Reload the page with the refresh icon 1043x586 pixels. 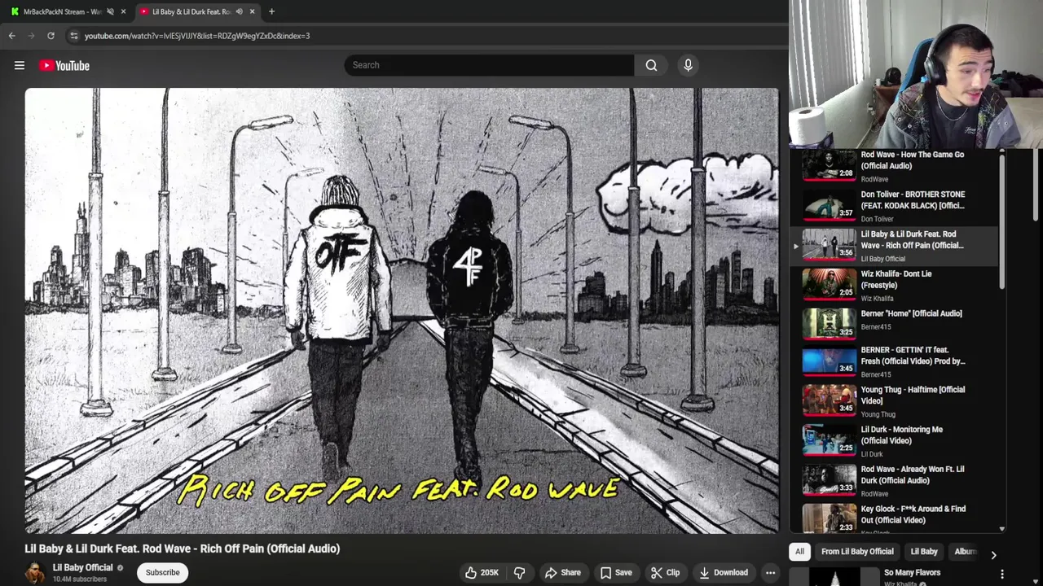point(51,36)
